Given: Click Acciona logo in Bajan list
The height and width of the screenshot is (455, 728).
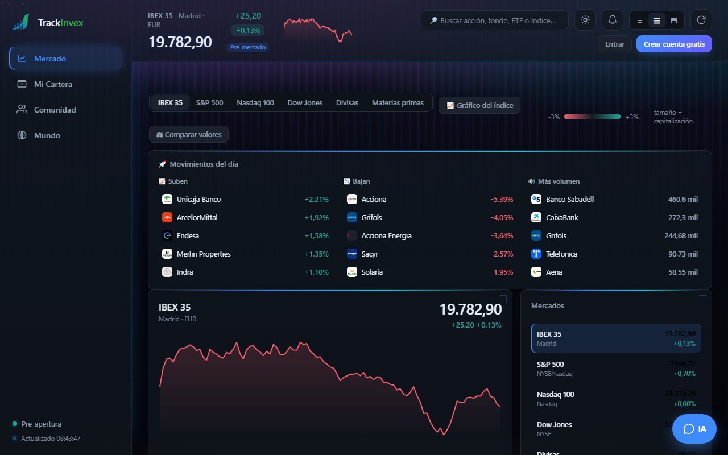Looking at the screenshot, I should 352,199.
